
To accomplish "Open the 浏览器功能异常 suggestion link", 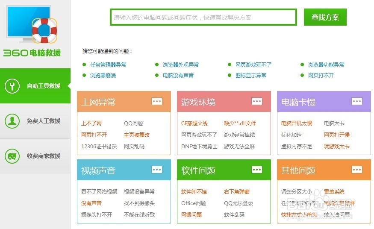I will coord(326,65).
